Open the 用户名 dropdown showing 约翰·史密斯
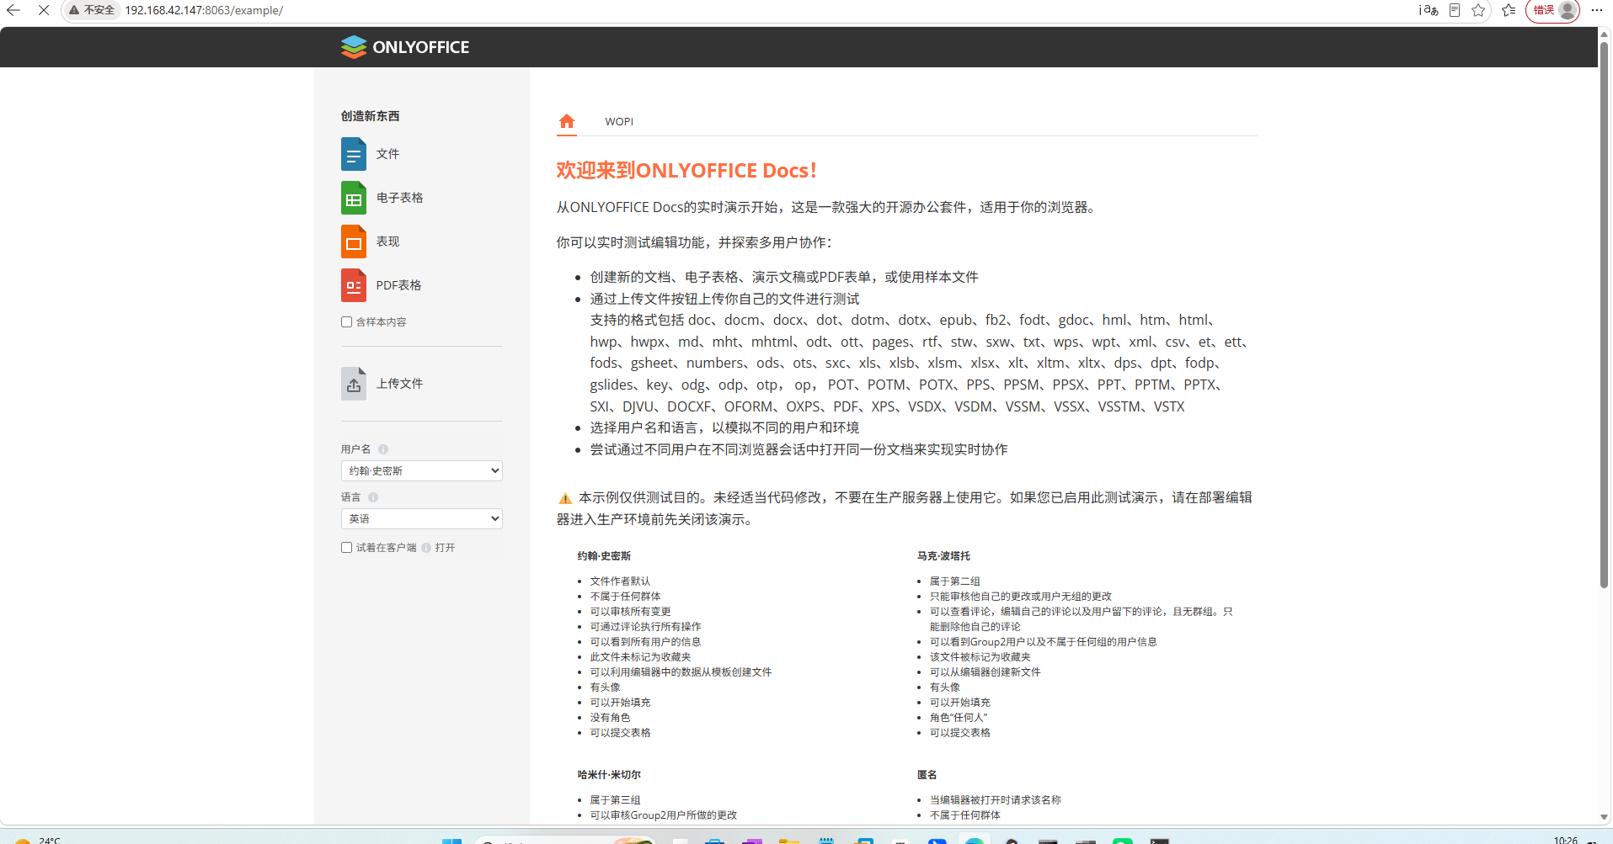This screenshot has height=844, width=1613. point(422,470)
